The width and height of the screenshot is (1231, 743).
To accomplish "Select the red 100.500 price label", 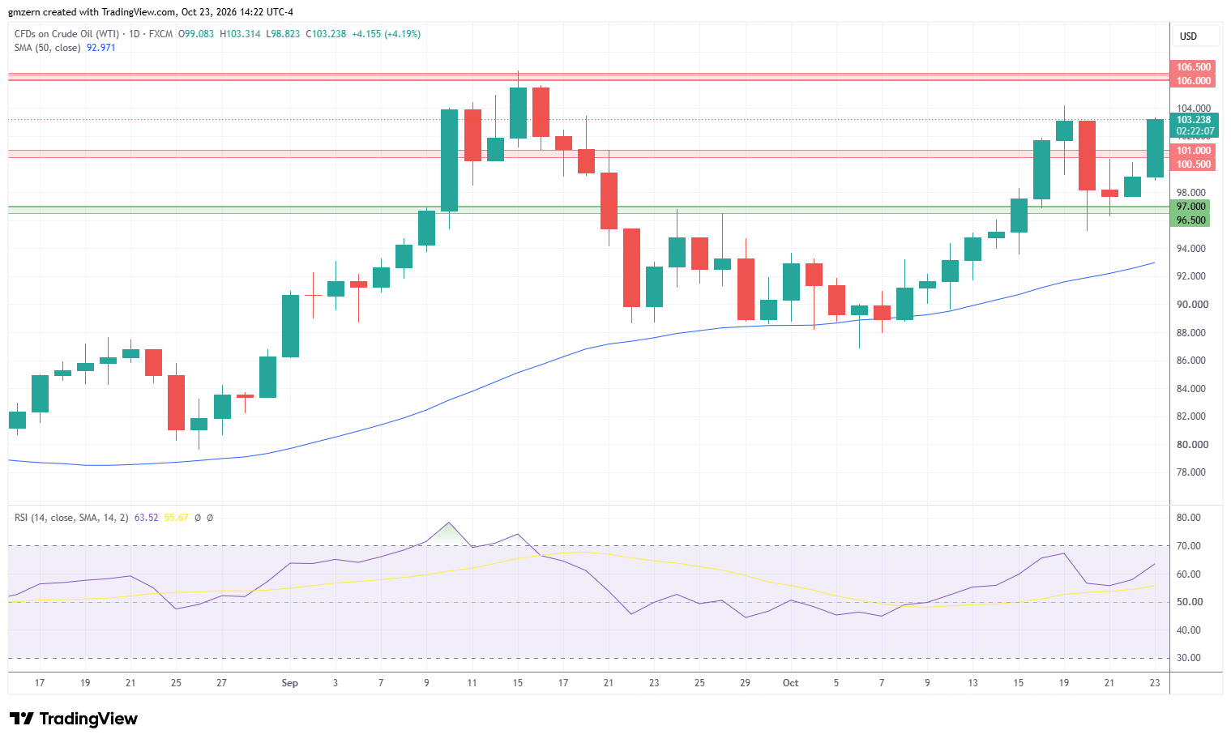I will (1194, 164).
